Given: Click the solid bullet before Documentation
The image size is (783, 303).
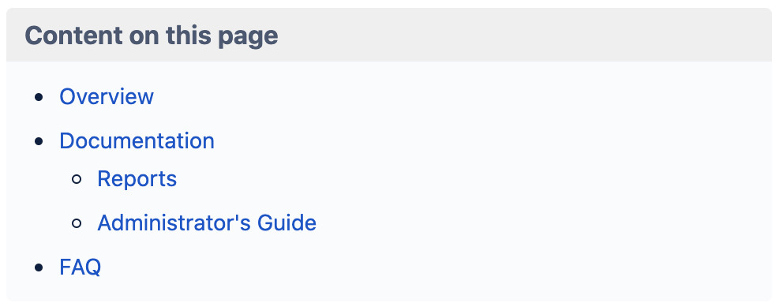Looking at the screenshot, I should pyautogui.click(x=39, y=140).
